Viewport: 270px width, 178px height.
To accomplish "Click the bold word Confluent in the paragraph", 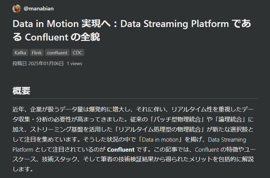I will coord(121,150).
